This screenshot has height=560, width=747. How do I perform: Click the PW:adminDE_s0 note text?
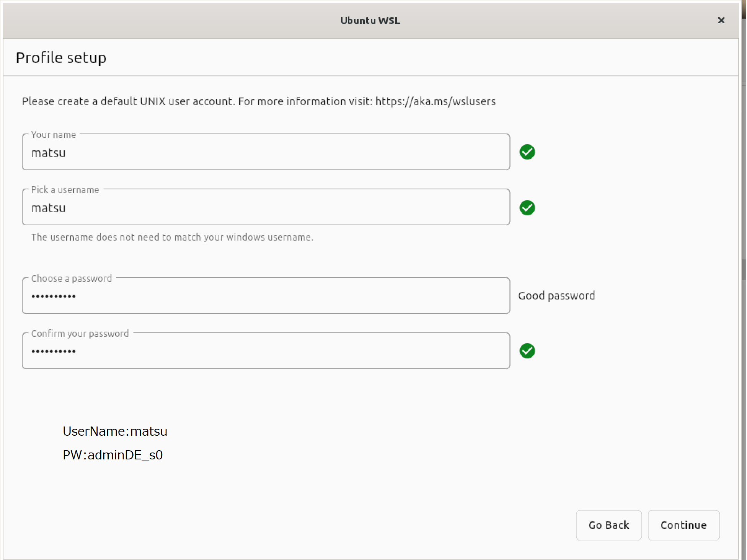pyautogui.click(x=113, y=455)
